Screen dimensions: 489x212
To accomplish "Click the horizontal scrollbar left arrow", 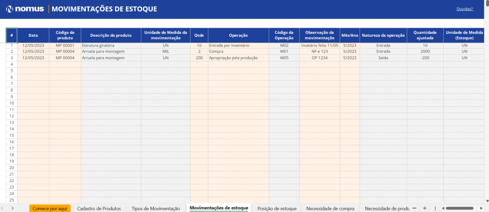I will [443, 208].
